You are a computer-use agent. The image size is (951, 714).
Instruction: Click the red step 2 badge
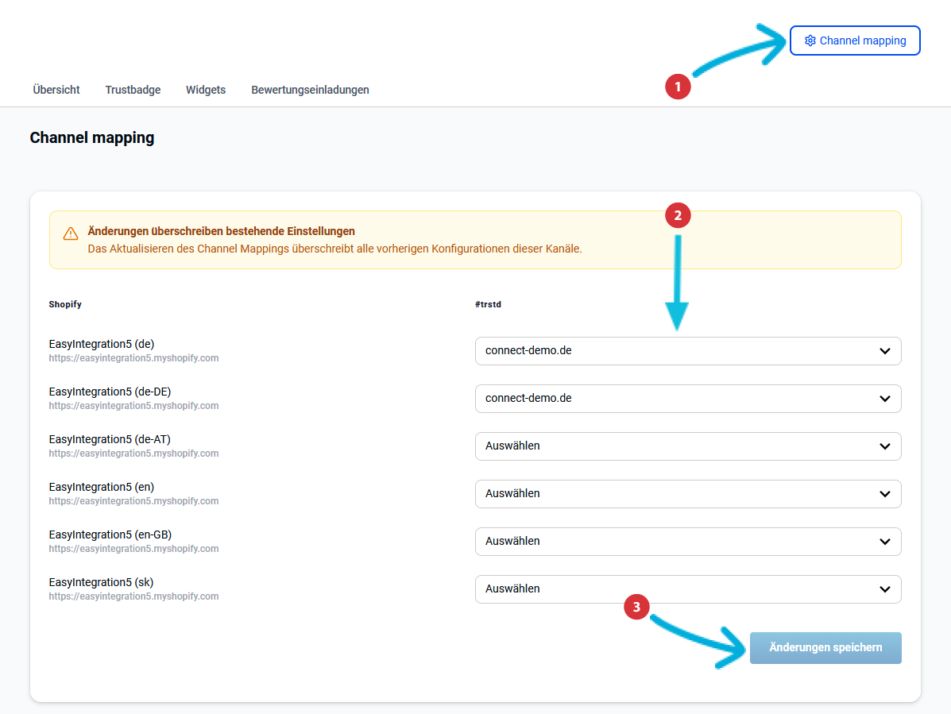678,217
